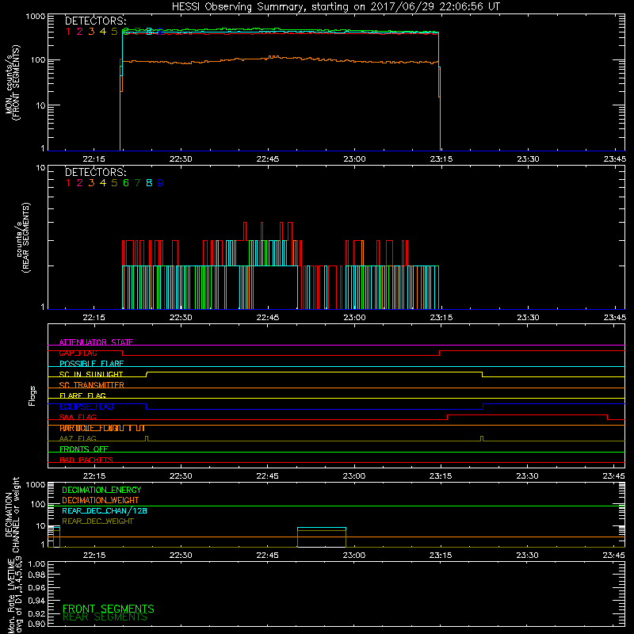Click the orange detector 3 curve in the front segments plot

click(279, 59)
